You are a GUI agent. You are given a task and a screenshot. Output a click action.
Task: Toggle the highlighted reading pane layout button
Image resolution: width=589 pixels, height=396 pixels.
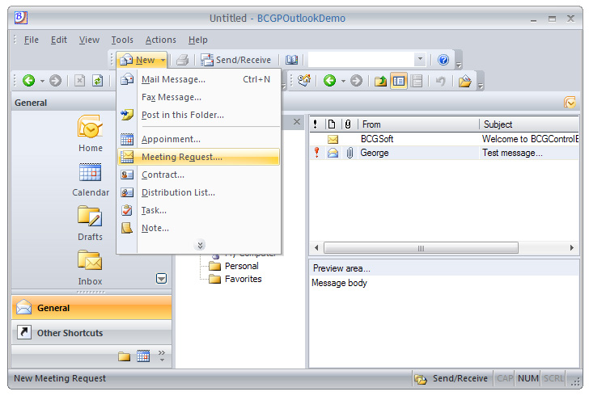coord(399,81)
